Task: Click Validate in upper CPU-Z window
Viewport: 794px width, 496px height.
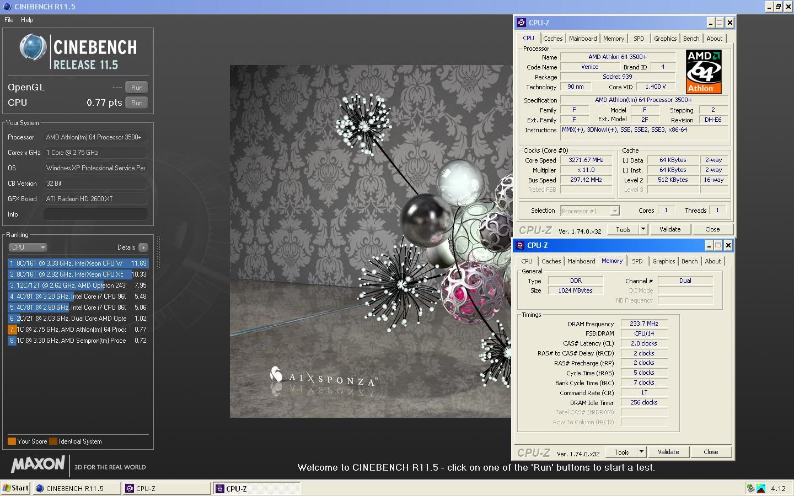Action: 670,230
